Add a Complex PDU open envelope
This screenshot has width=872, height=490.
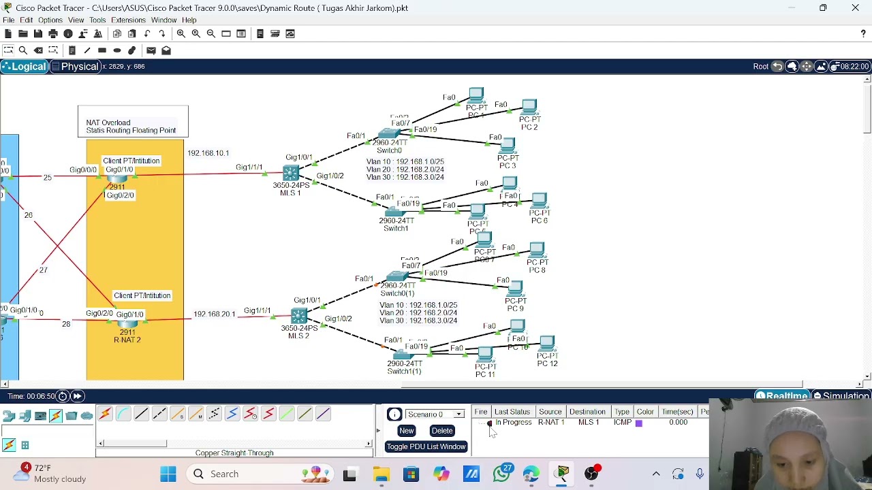point(166,50)
